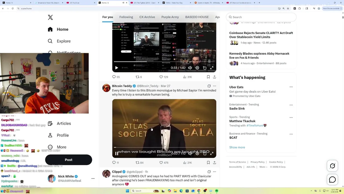The height and width of the screenshot is (194, 344).
Task: Open more options on Bitcoin Teddy's post
Action: [214, 86]
